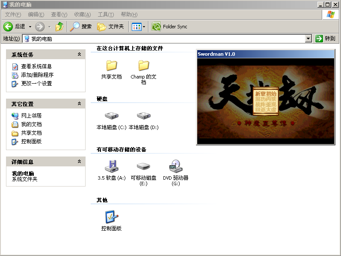Launch Folder Sync from toolbar
Viewport: 341px width, 256px height.
pyautogui.click(x=169, y=27)
